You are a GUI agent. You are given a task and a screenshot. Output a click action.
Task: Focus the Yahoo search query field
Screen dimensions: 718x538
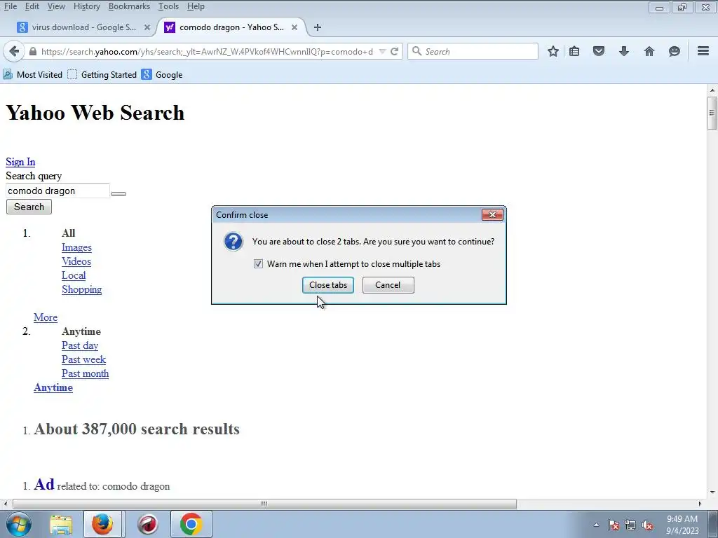click(x=57, y=191)
